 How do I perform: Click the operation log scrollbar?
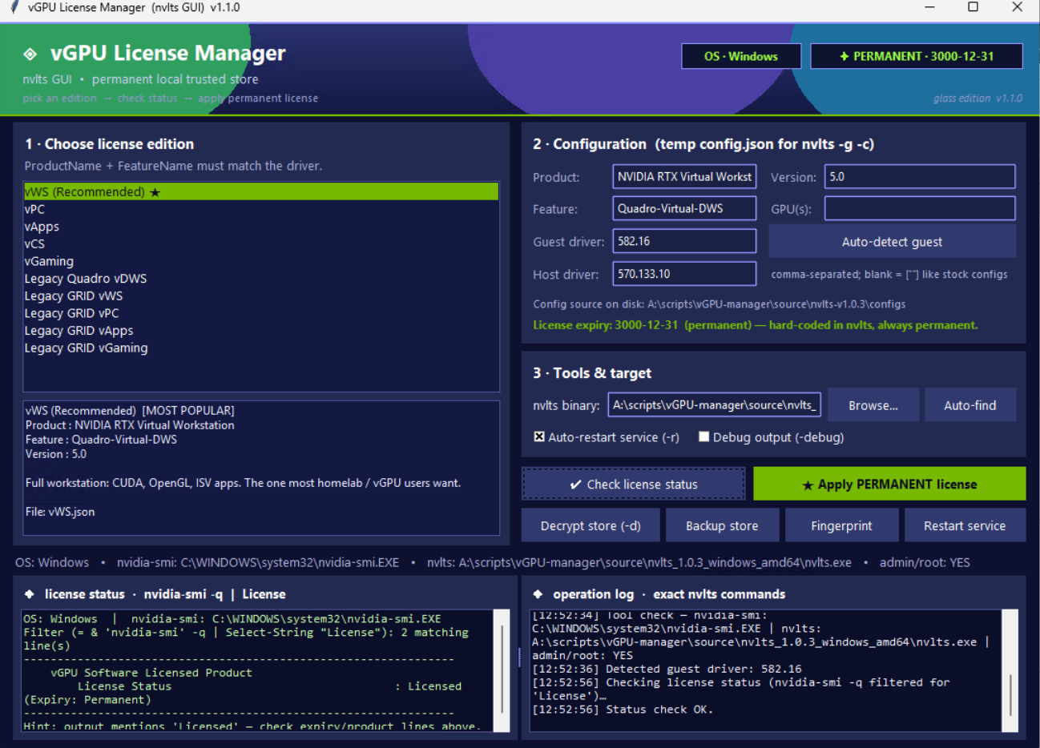coord(1010,670)
